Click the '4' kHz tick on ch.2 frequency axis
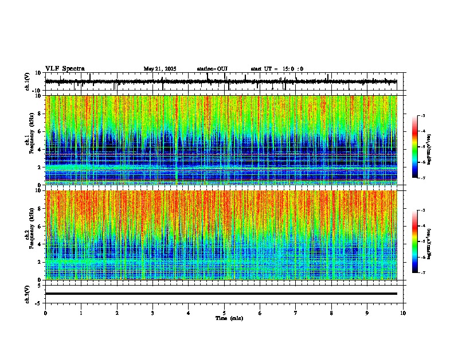This screenshot has height=351, width=454. point(40,244)
